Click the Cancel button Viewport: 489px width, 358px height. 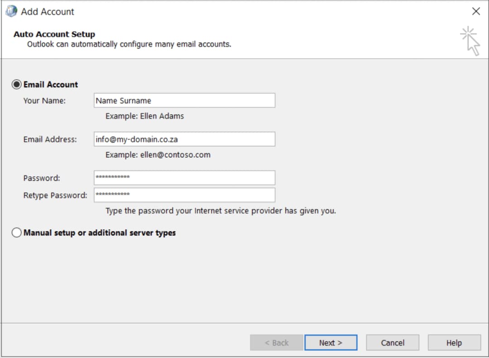(x=392, y=342)
